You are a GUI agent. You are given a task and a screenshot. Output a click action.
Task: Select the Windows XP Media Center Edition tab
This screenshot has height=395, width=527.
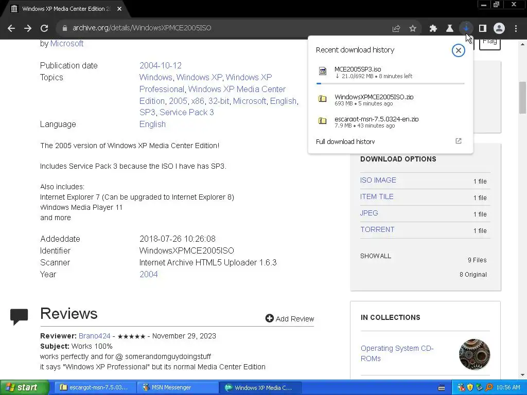pyautogui.click(x=65, y=9)
